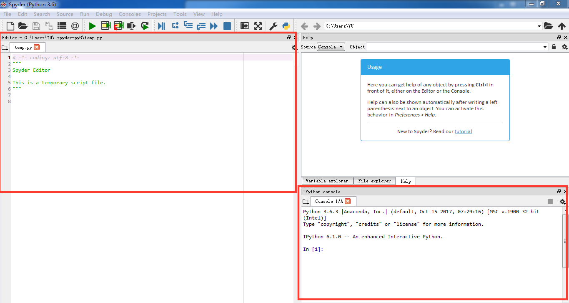This screenshot has width=569, height=303.
Task: Open Preferences via the wrench icon
Action: (x=273, y=26)
